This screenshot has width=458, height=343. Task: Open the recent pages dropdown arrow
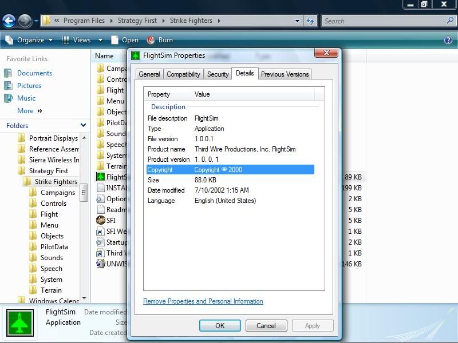36,21
